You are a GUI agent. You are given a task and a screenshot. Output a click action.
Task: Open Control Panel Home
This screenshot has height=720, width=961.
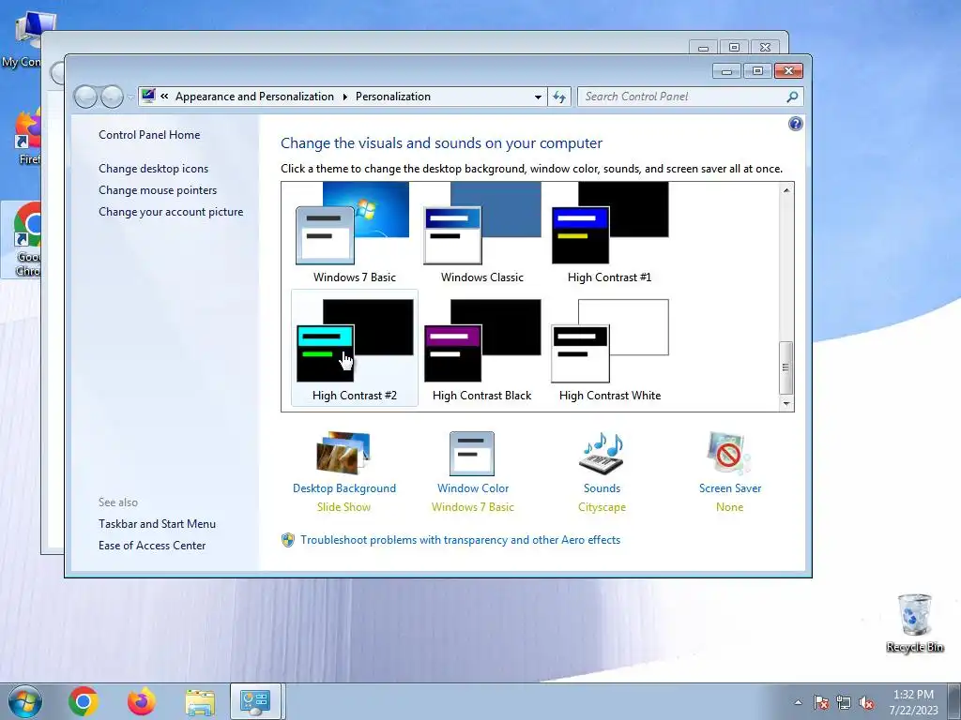pyautogui.click(x=149, y=135)
